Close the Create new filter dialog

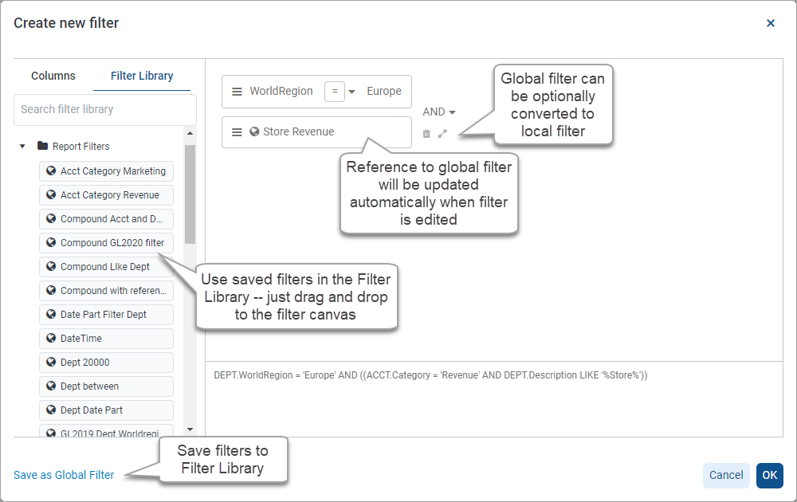771,24
